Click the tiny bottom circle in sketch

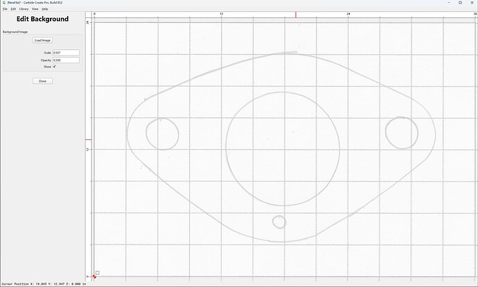[x=279, y=222]
